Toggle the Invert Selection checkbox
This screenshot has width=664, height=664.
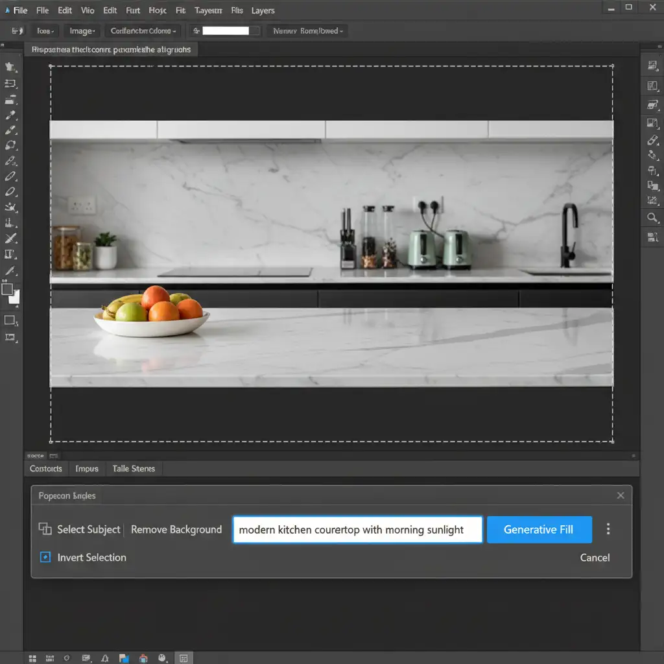pos(45,557)
